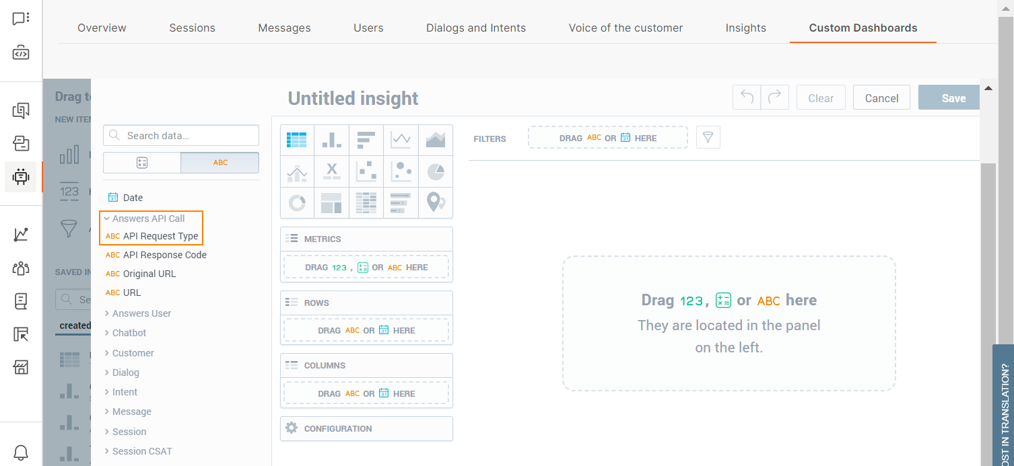The width and height of the screenshot is (1014, 466).
Task: Switch to the Dialogs and Intents tab
Action: pyautogui.click(x=475, y=28)
